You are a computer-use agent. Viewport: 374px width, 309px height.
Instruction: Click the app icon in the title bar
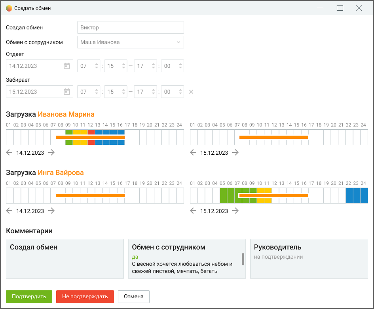(9, 8)
